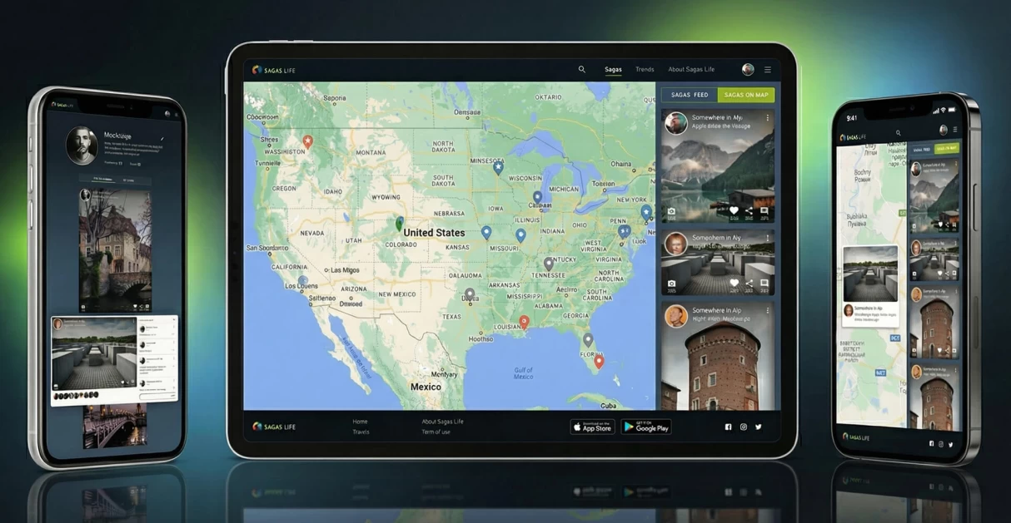Expand options on the brick tower post
This screenshot has height=523, width=1011.
coord(768,311)
